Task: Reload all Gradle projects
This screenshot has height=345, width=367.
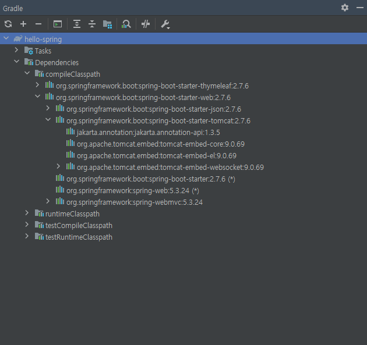Action: click(8, 24)
